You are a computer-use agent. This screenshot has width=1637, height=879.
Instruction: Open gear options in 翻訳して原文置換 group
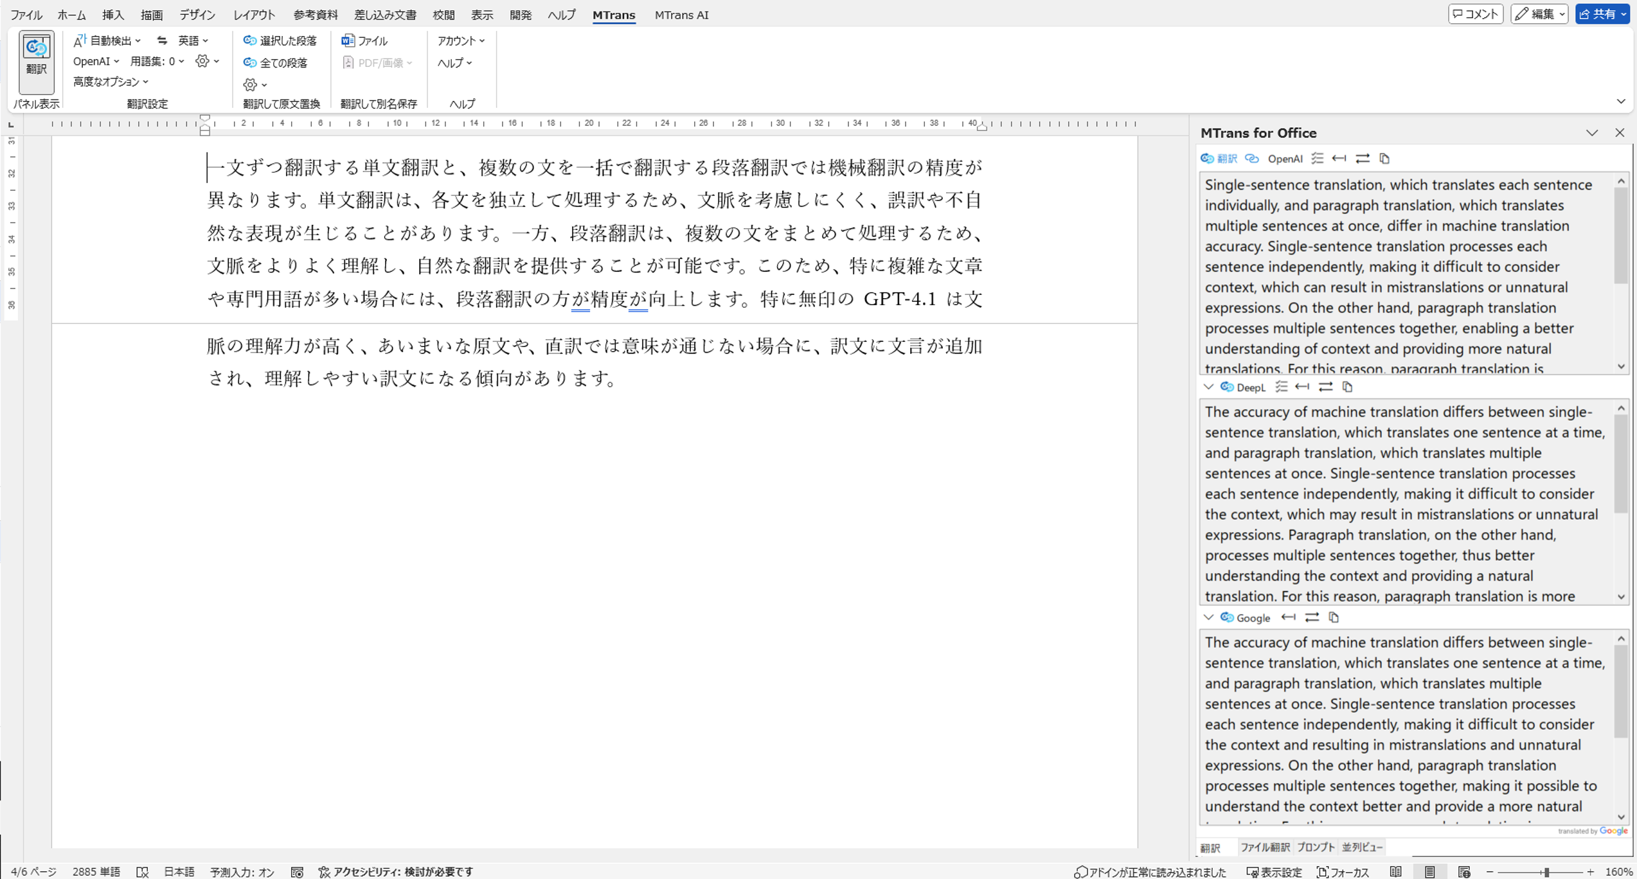tap(255, 84)
